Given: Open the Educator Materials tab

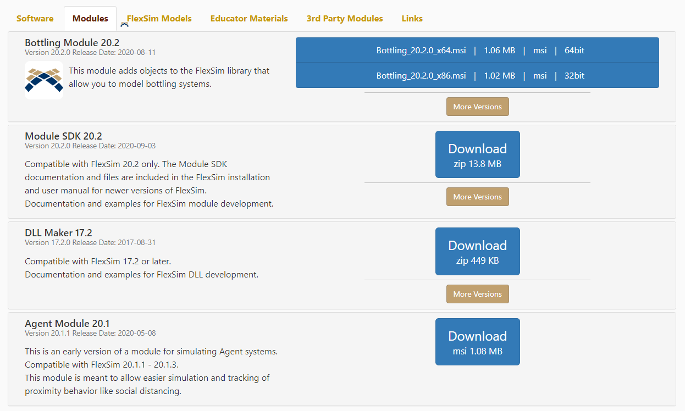Looking at the screenshot, I should (x=249, y=19).
